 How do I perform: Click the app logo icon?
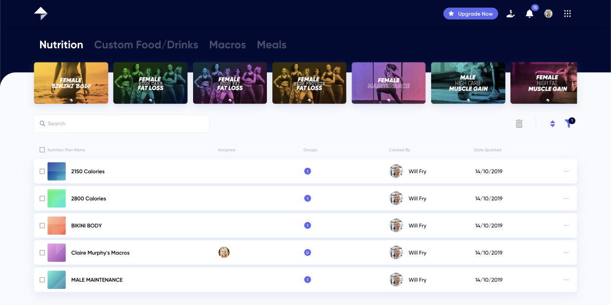pyautogui.click(x=41, y=14)
